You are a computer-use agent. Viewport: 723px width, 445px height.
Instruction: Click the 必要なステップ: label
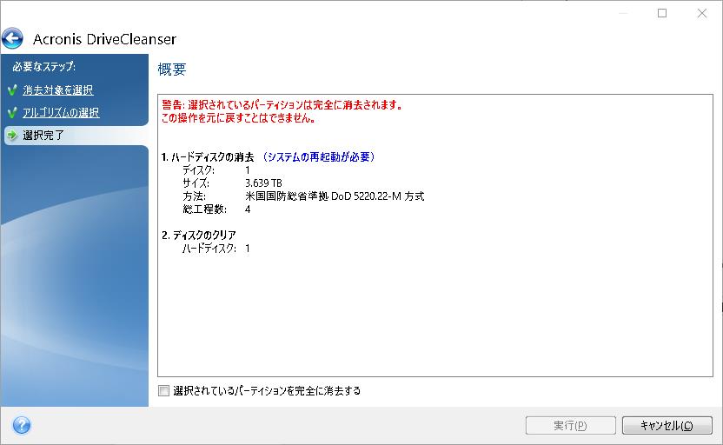click(43, 66)
